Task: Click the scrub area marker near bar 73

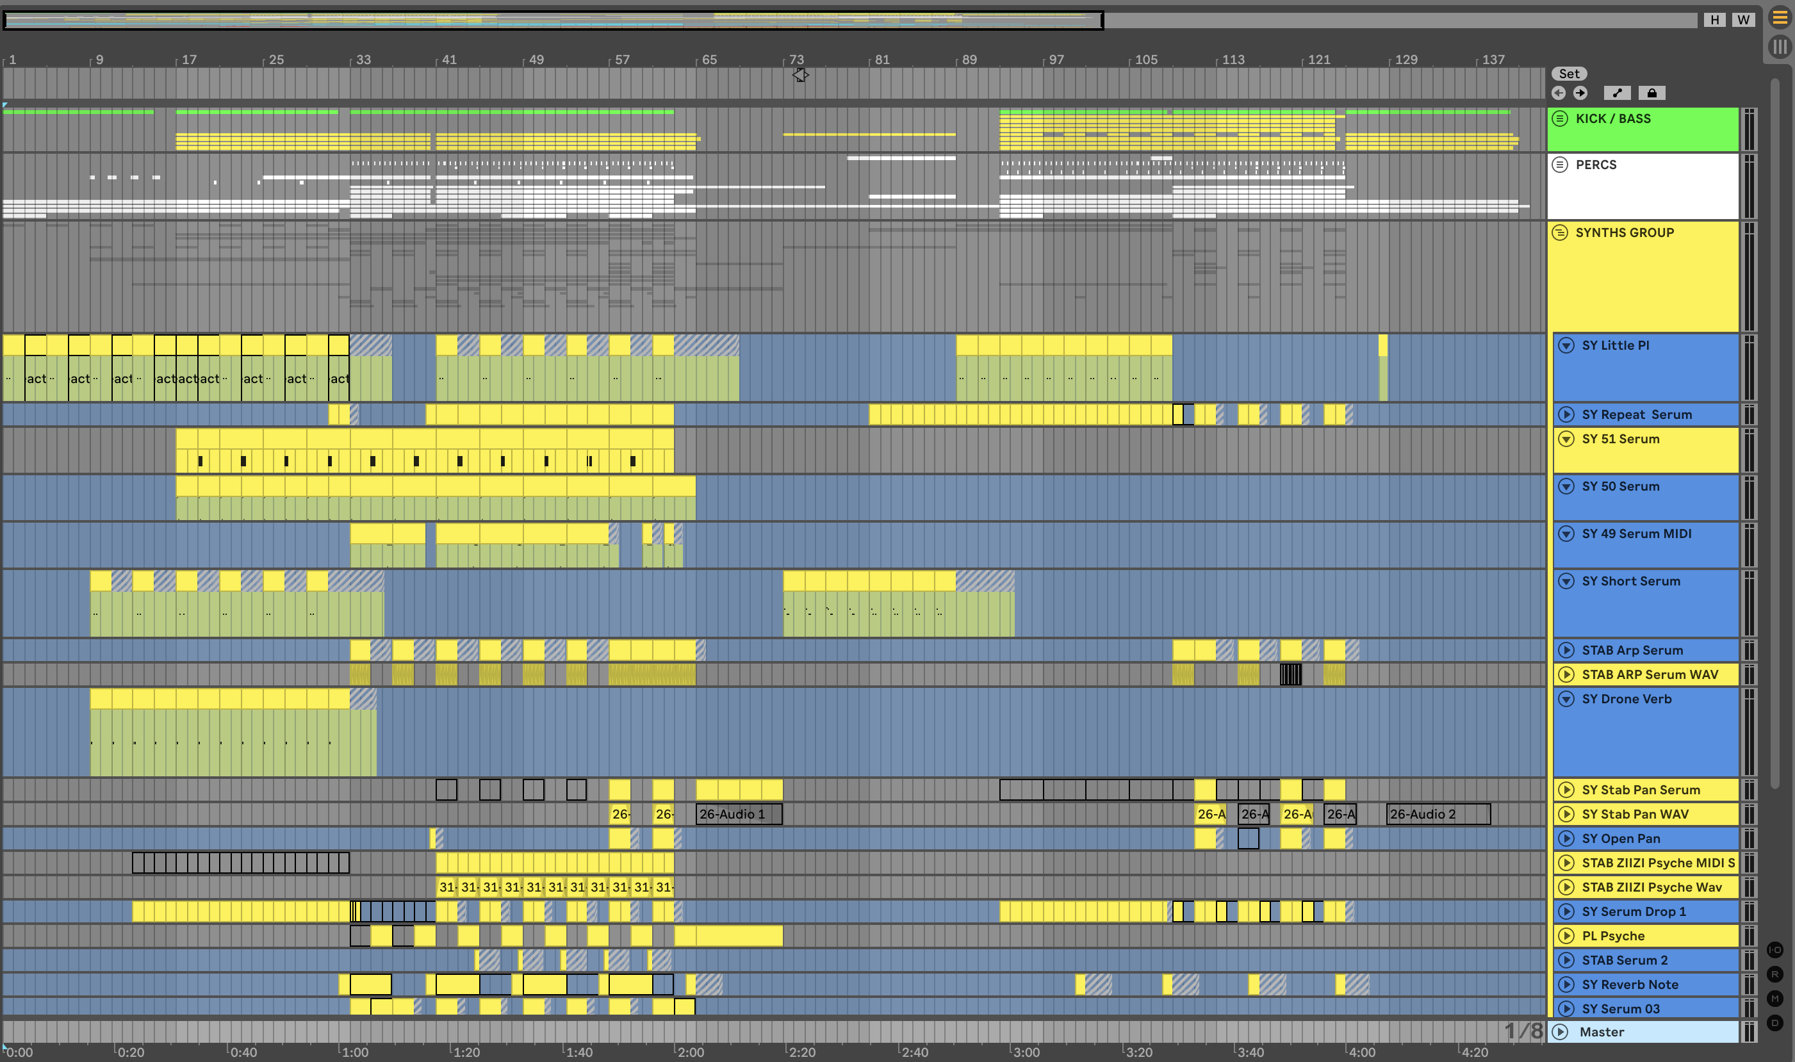Action: (x=800, y=74)
